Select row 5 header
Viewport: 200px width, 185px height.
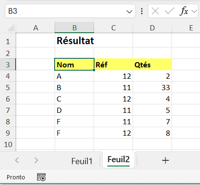(x=8, y=87)
